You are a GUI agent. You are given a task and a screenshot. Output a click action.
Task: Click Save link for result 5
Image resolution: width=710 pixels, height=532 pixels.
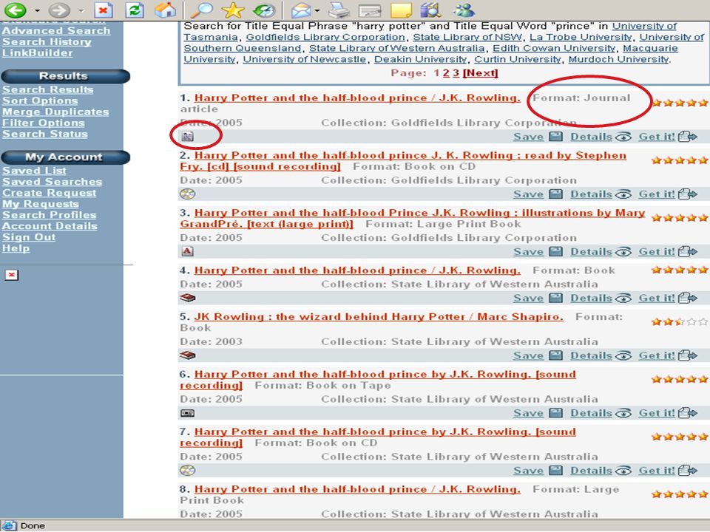point(528,355)
